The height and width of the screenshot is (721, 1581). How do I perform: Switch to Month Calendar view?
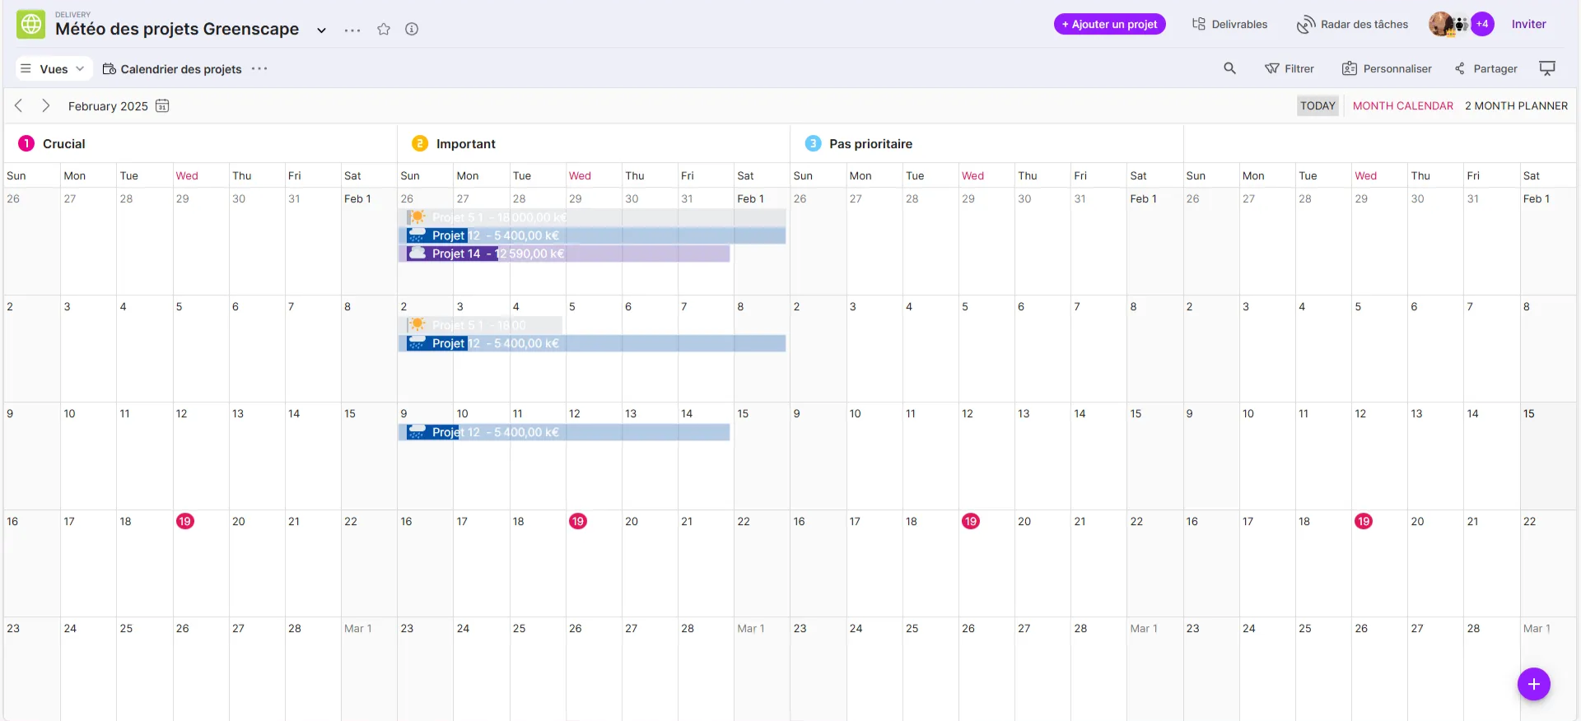click(x=1402, y=106)
